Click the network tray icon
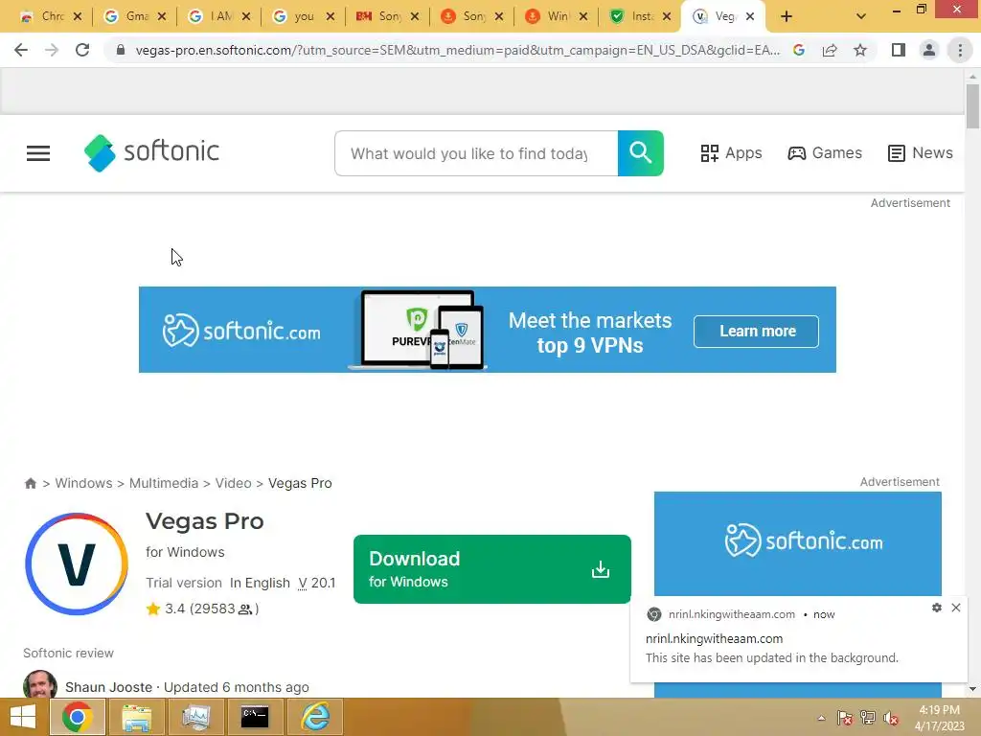Screen dimensions: 981x736 (x=868, y=718)
